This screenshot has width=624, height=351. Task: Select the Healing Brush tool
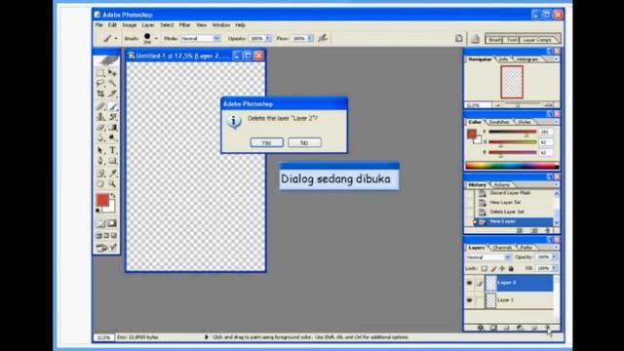(100, 106)
